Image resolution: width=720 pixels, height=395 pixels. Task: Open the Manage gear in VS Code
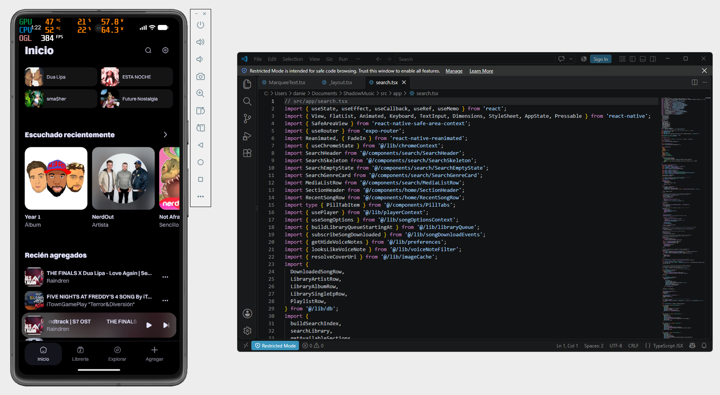click(247, 331)
